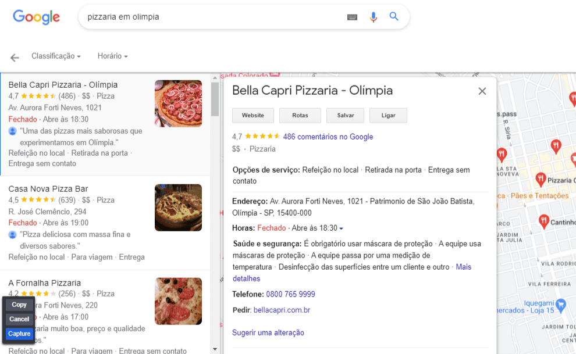Click the blue search magnifier icon

pyautogui.click(x=394, y=17)
